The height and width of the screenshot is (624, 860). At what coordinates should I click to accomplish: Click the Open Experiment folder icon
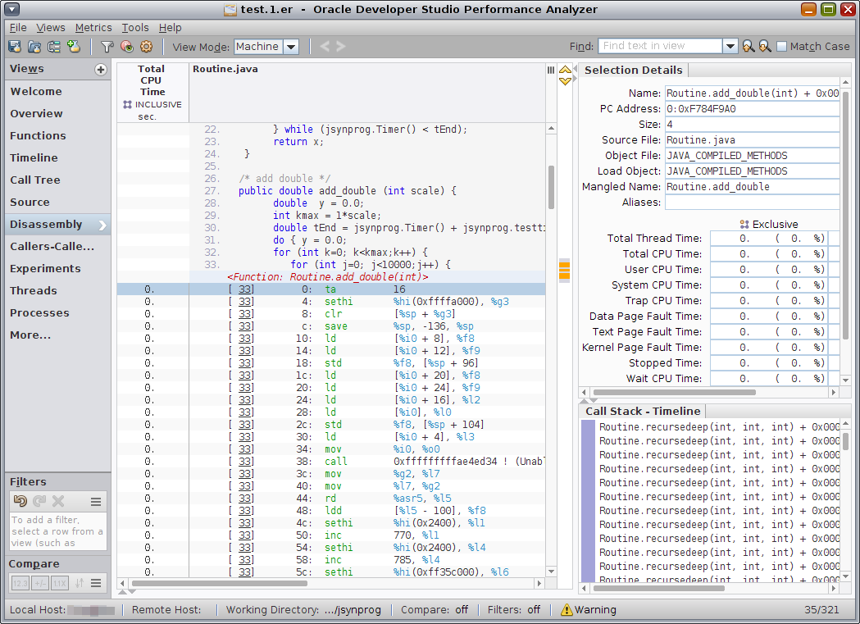coord(34,47)
